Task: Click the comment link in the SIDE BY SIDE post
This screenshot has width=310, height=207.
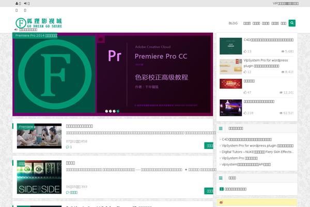Action: click(72, 193)
